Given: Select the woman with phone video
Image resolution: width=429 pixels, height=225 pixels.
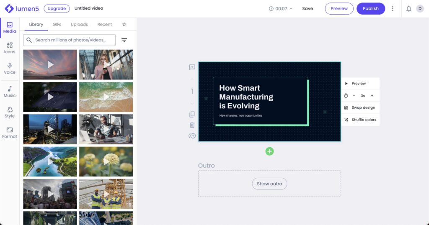Looking at the screenshot, I should 106,64.
